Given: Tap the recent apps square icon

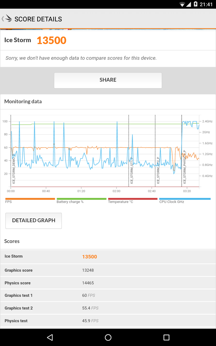Looking at the screenshot, I should coord(166,337).
